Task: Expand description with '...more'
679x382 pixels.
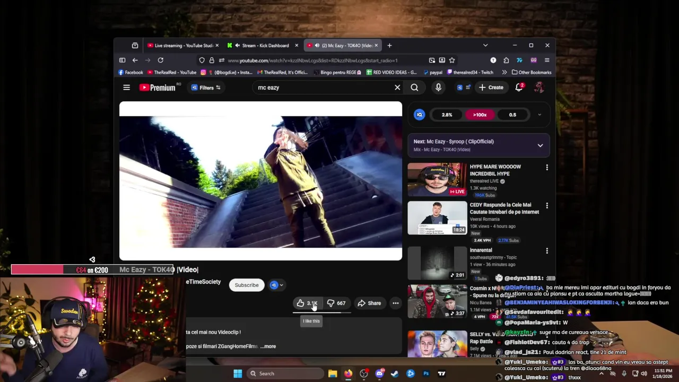Action: point(268,346)
